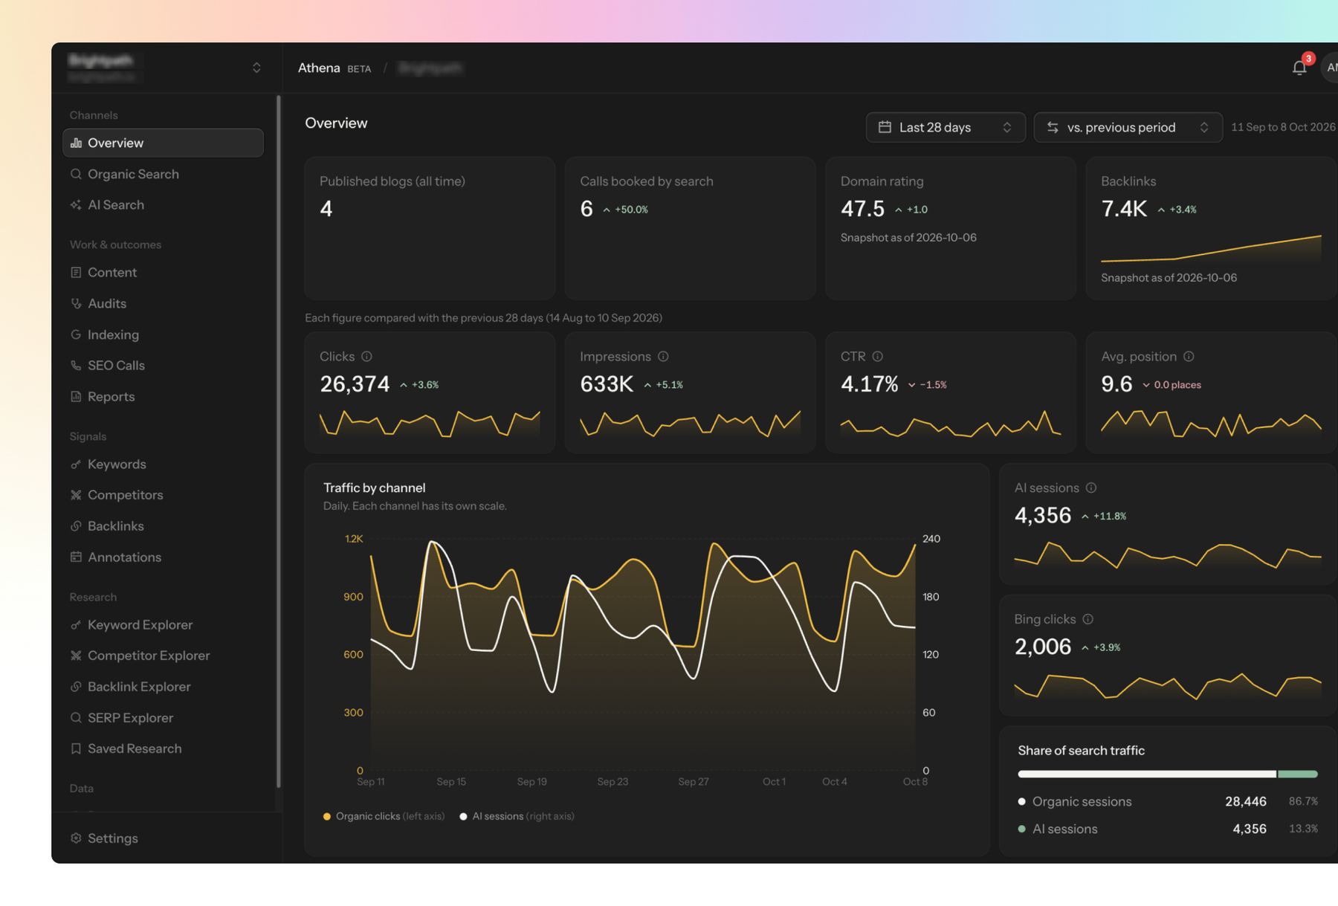Click the Domain rating 47.5 value

(x=862, y=209)
